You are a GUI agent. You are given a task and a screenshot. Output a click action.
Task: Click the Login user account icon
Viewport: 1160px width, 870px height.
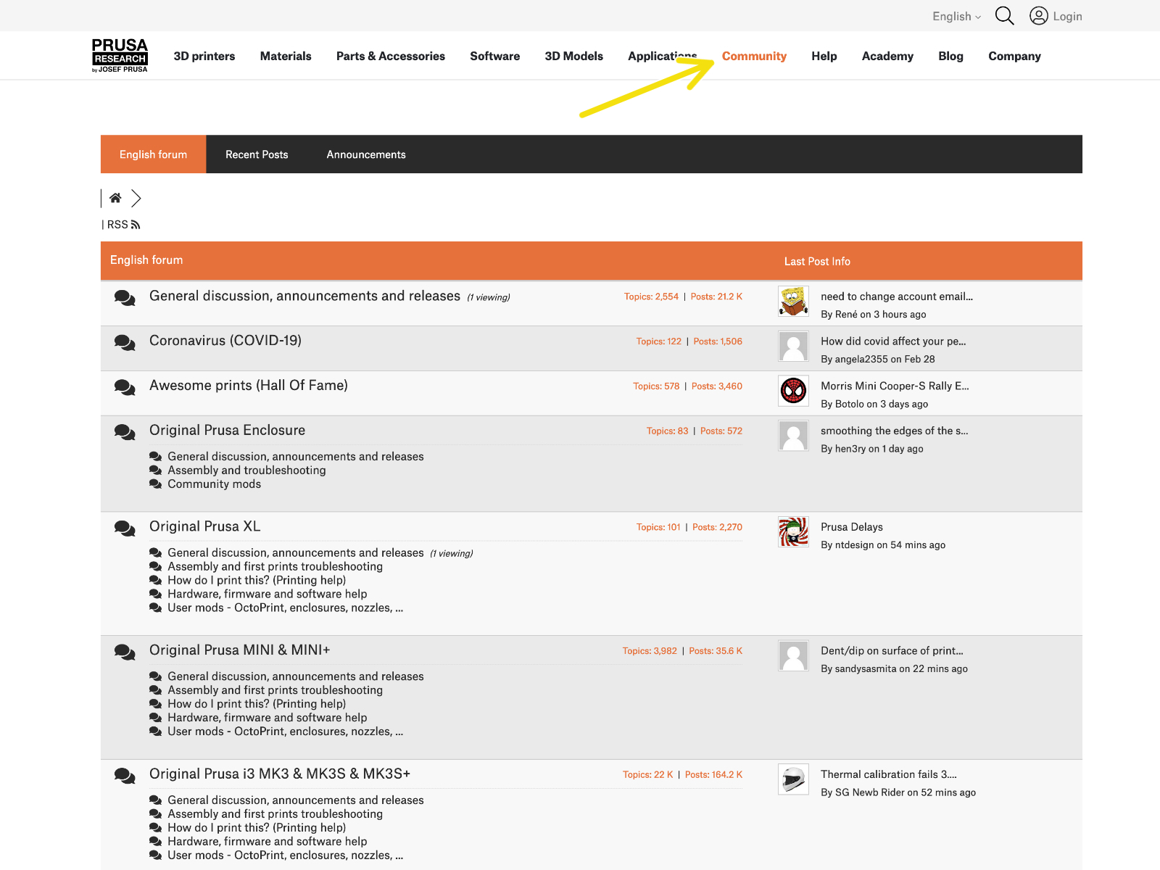coord(1039,16)
